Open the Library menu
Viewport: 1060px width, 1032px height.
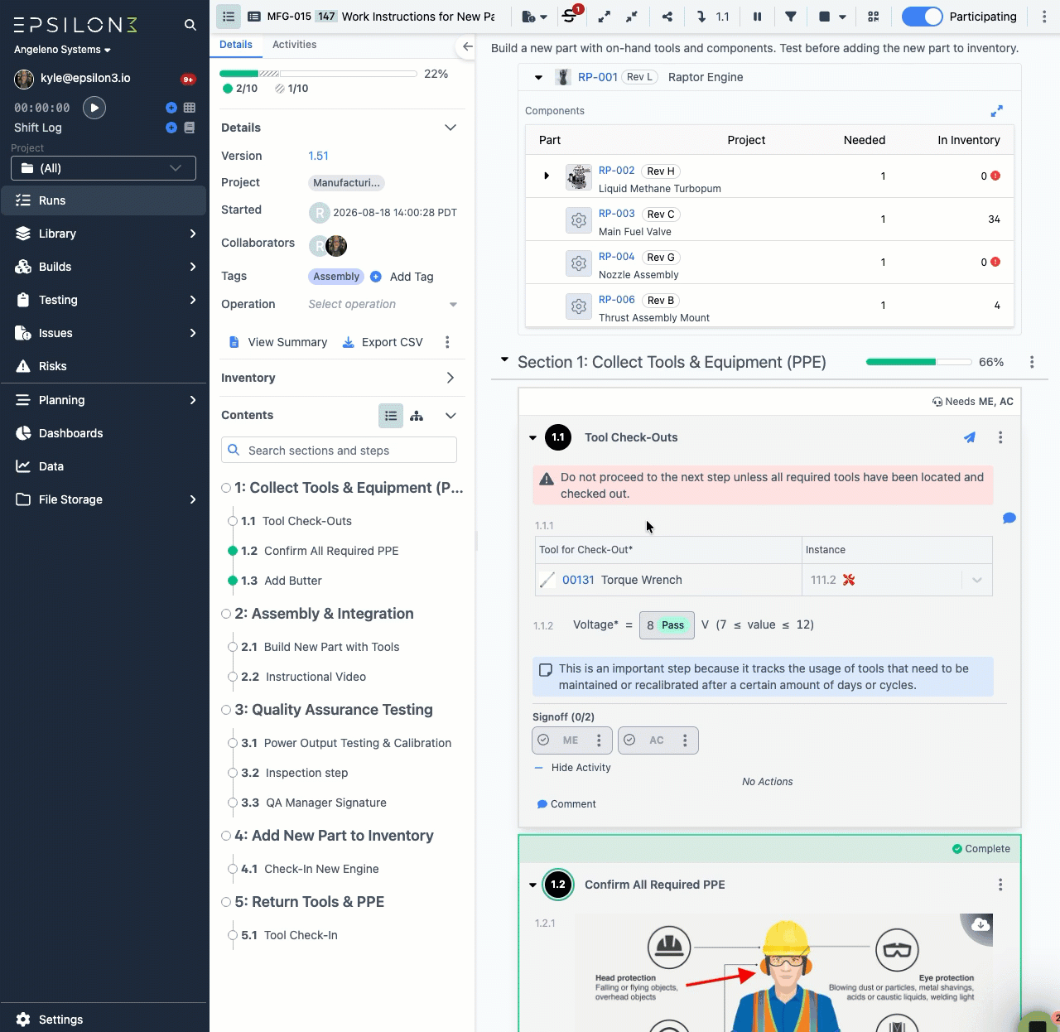[x=104, y=234]
